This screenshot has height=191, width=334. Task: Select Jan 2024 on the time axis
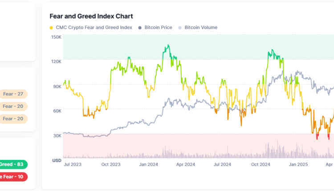click(149, 164)
